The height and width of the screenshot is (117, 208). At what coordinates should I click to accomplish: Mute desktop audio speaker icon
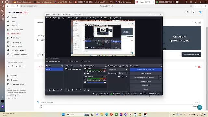click(x=85, y=82)
